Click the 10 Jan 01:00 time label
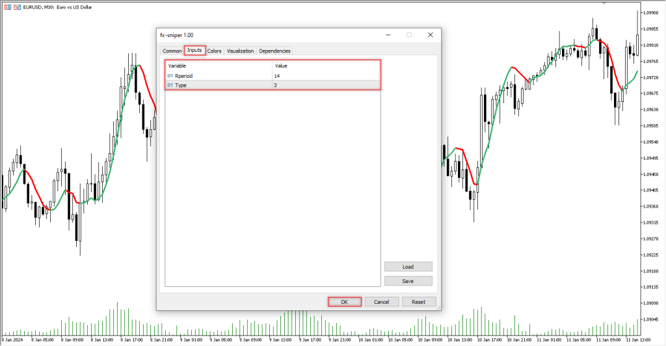Viewport: 666px width, 346px height. (369, 340)
